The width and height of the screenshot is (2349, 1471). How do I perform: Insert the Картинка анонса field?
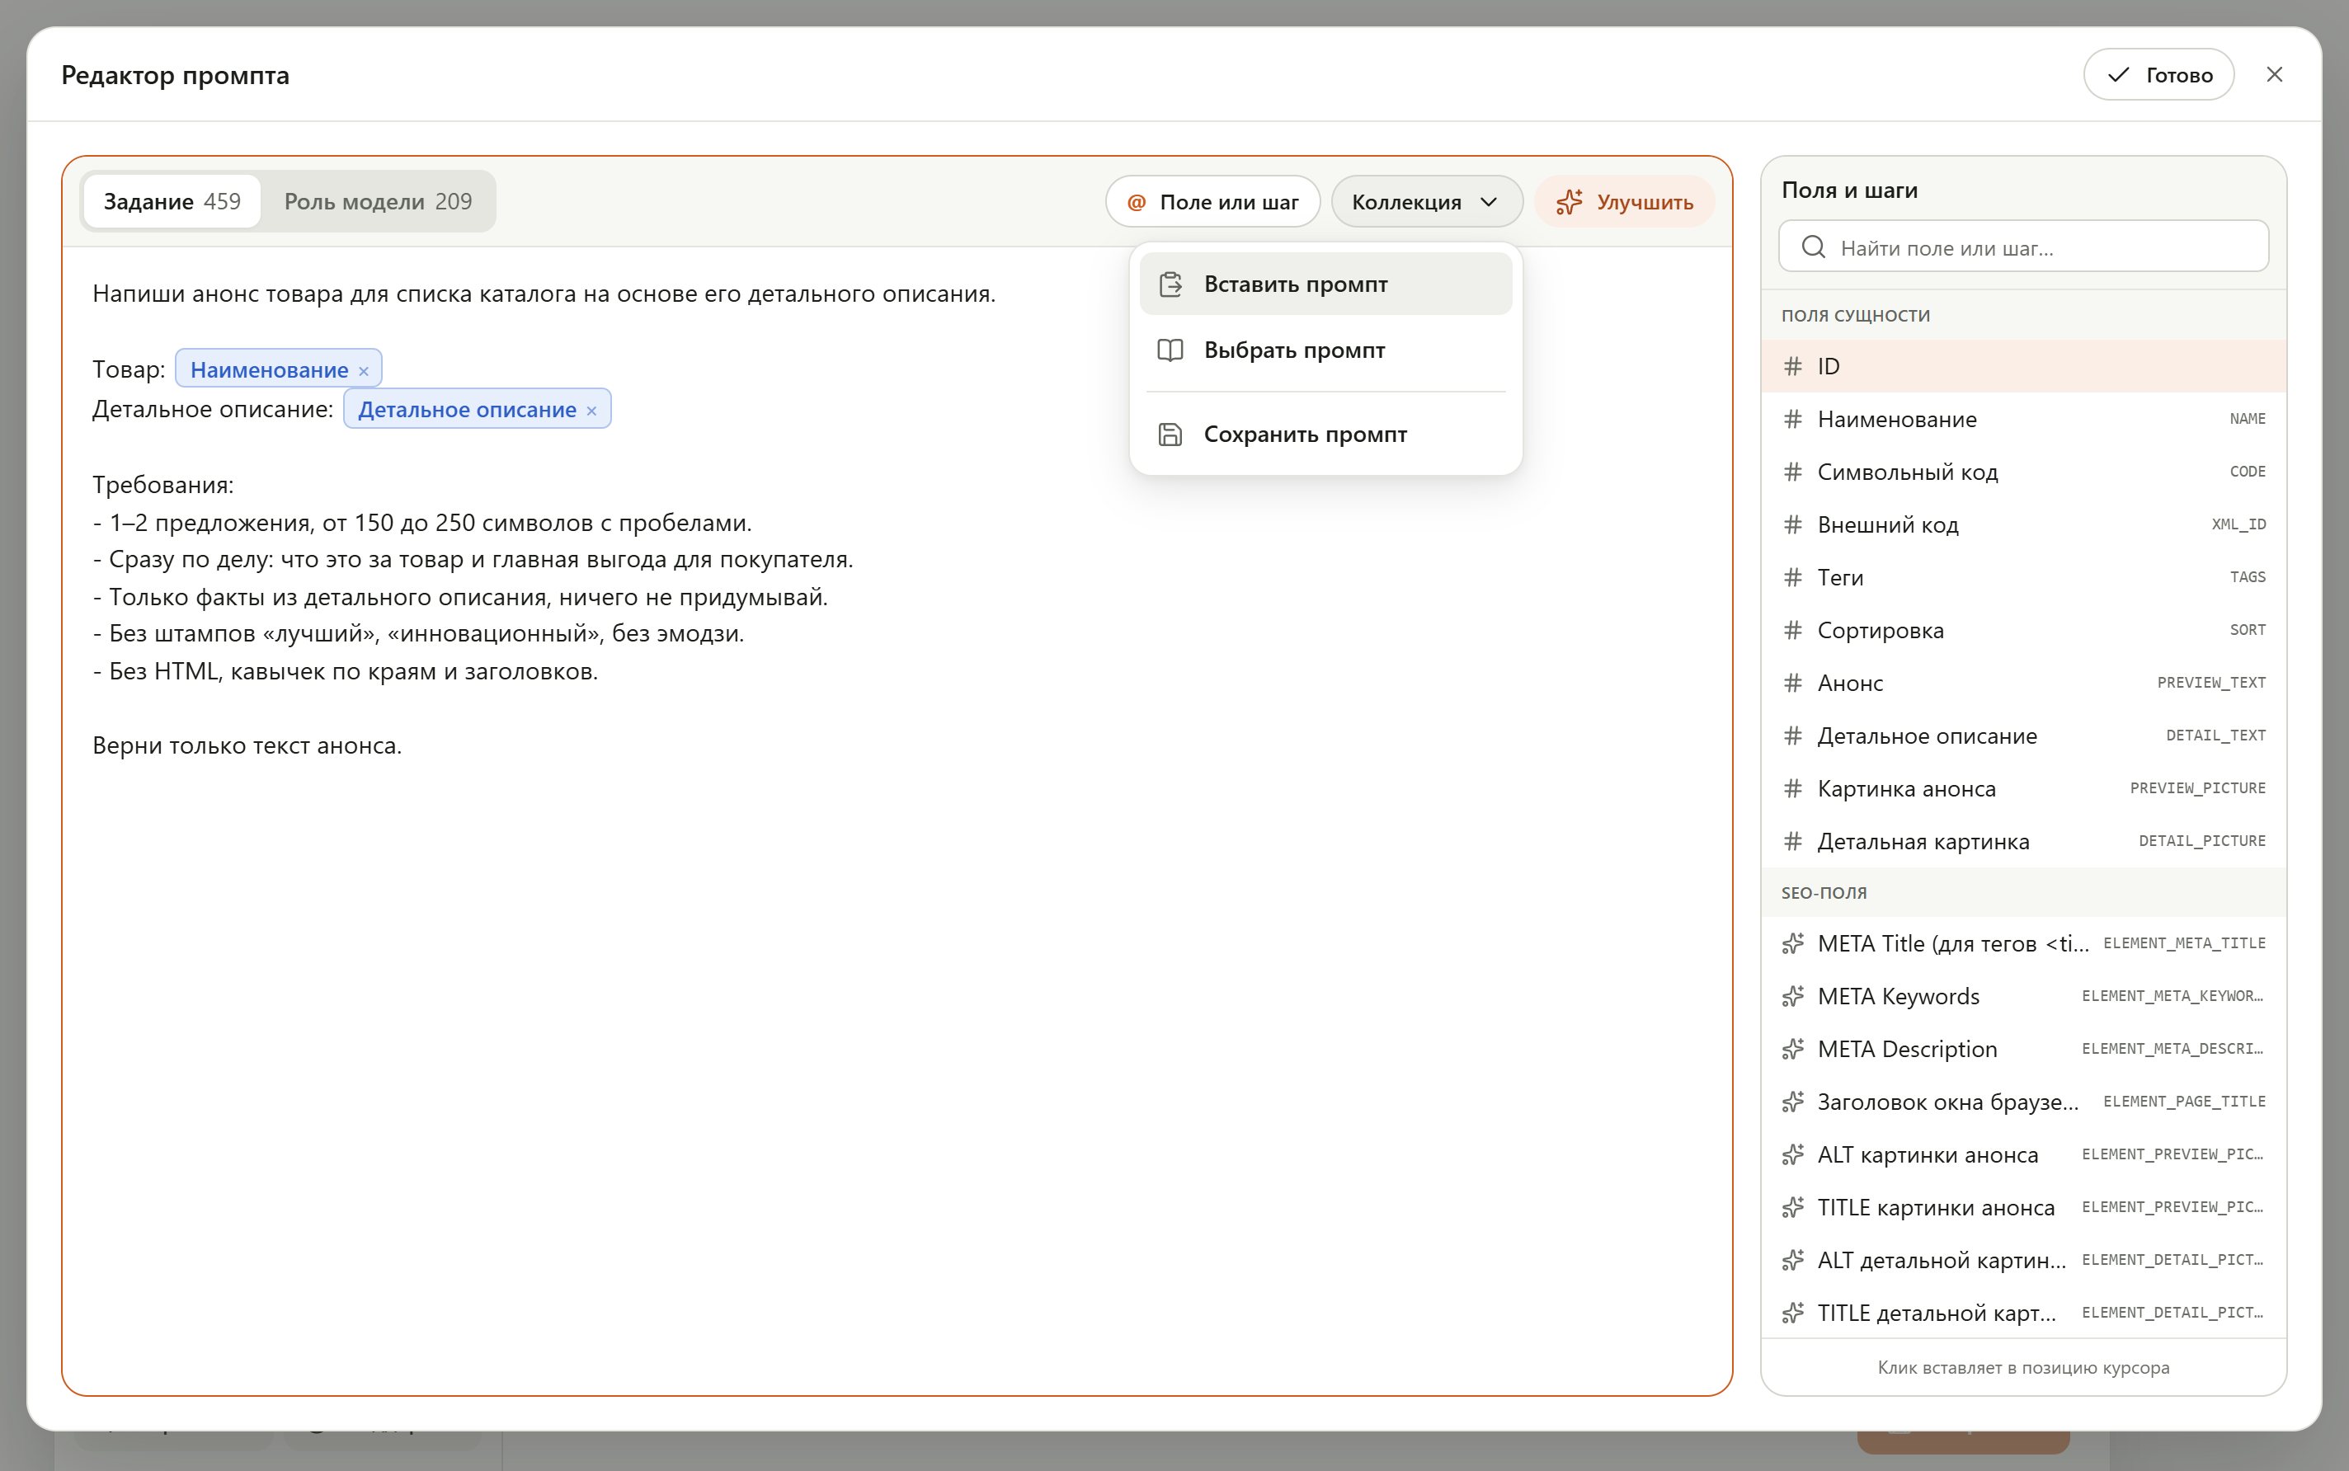pyautogui.click(x=2023, y=788)
